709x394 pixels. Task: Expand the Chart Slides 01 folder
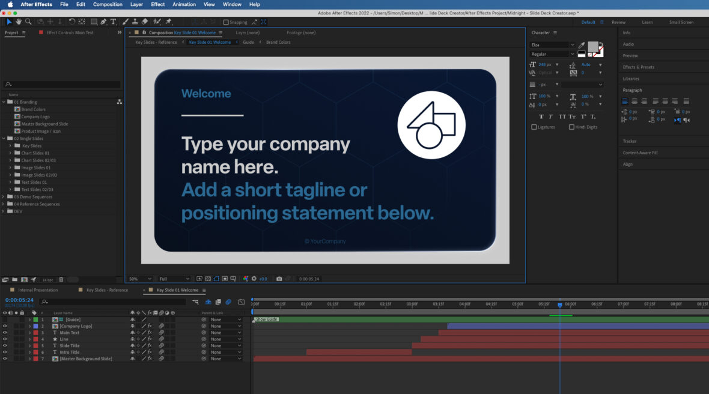pos(10,153)
